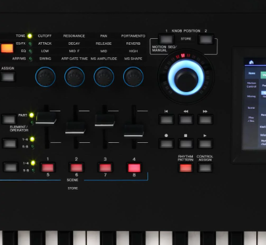Push the CONTROL ASSIGN button
Image resolution: width=266 pixels, height=245 pixels.
click(205, 168)
